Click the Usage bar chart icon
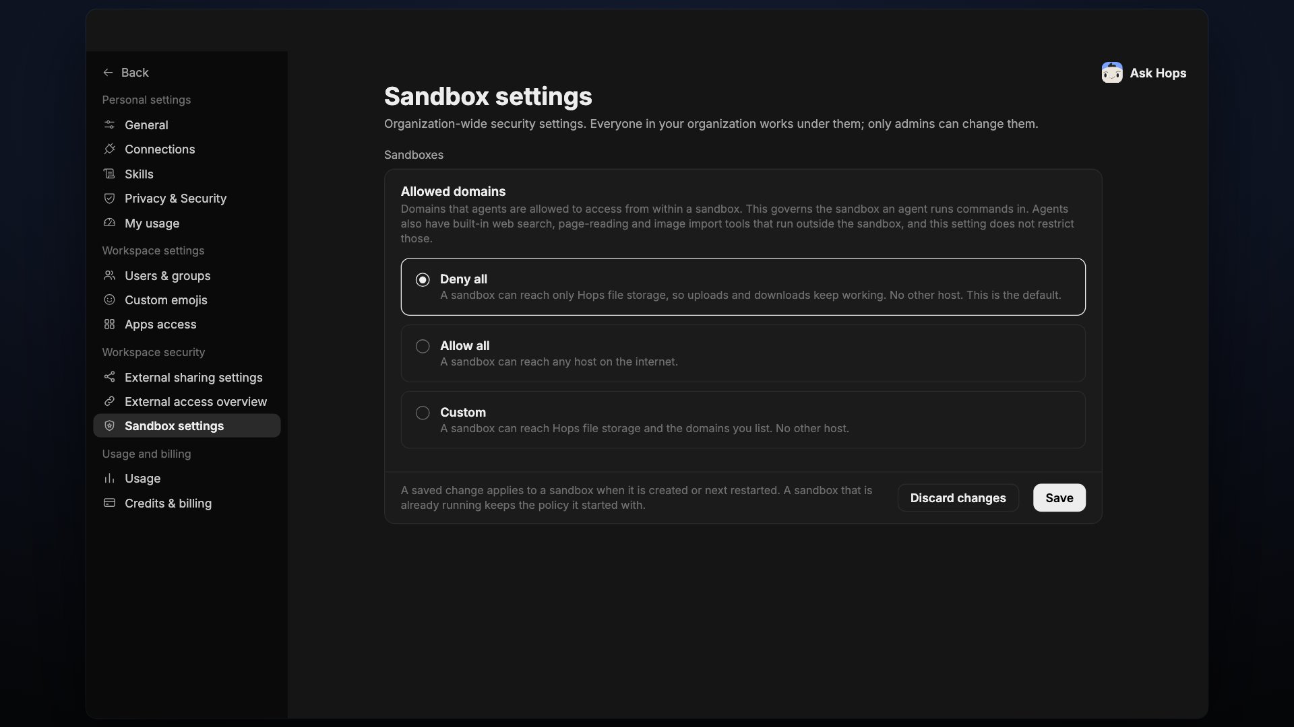 [x=109, y=478]
